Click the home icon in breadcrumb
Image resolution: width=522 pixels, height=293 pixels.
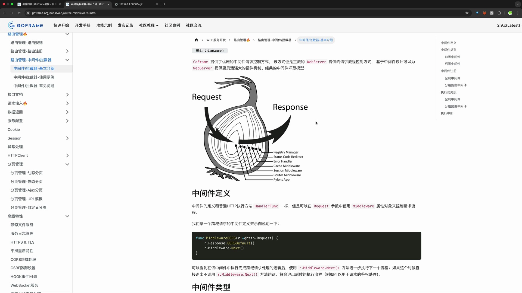point(196,40)
